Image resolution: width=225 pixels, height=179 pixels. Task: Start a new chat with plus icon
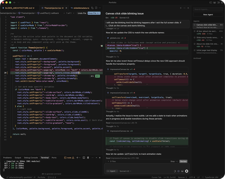181,8
